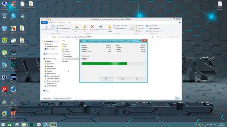Click the Up arrow in Explorer navigation
This screenshot has height=127, width=227.
[52, 37]
